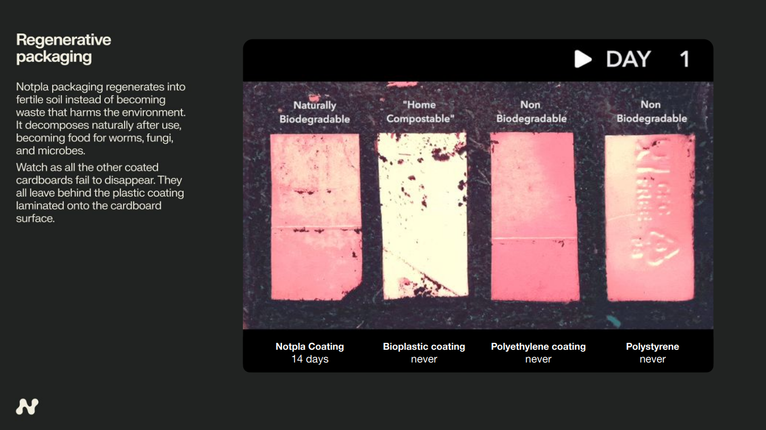Click never under Bioplastic coating

(424, 359)
